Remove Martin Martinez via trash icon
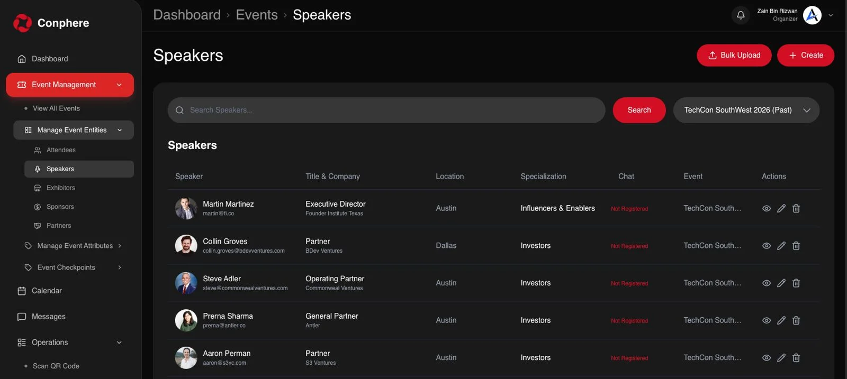 coord(796,208)
